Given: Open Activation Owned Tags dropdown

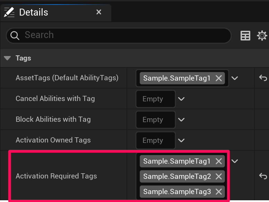Looking at the screenshot, I should click(x=181, y=140).
